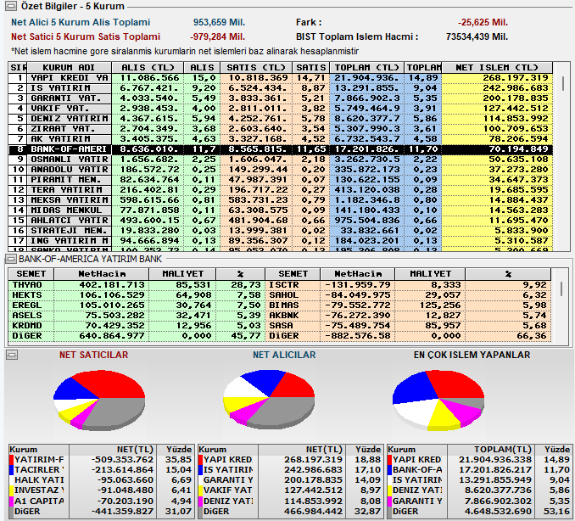
Task: Select the PIRAMIT MEN. row
Action: coord(281,180)
